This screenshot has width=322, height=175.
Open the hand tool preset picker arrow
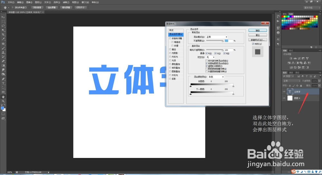9,8
